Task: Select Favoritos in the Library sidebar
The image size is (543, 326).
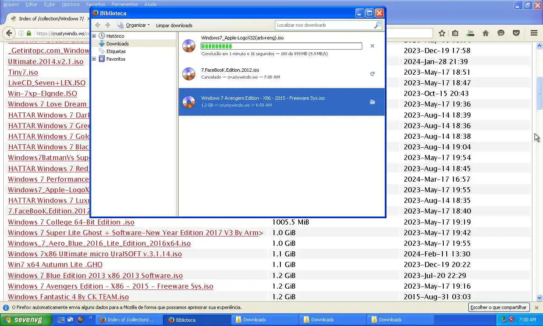Action: pos(116,59)
